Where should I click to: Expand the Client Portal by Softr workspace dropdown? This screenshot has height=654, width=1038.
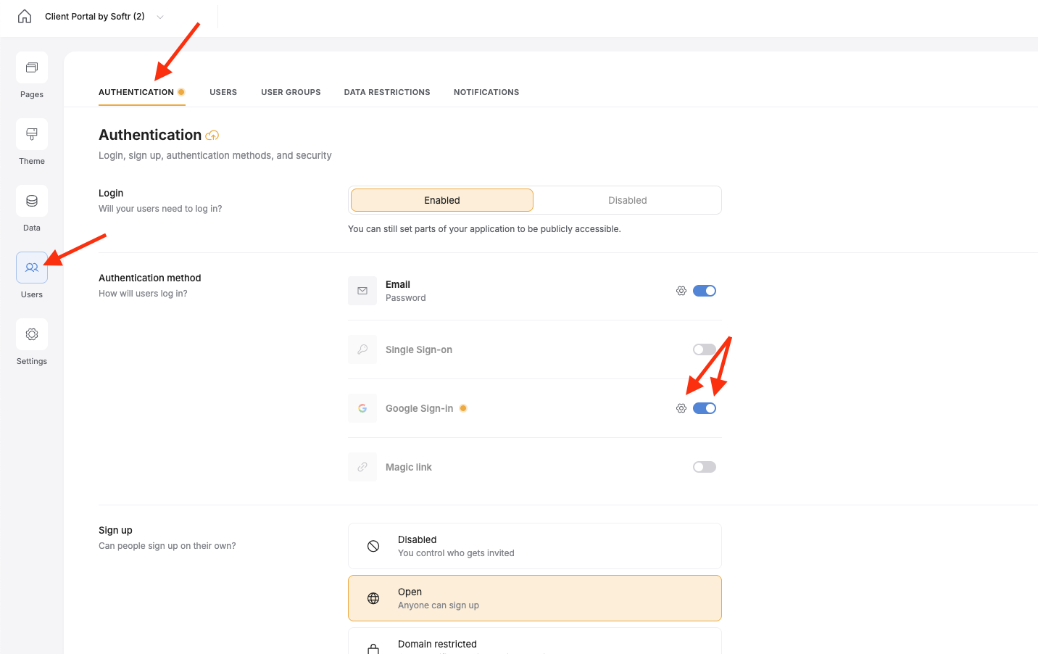(x=159, y=16)
